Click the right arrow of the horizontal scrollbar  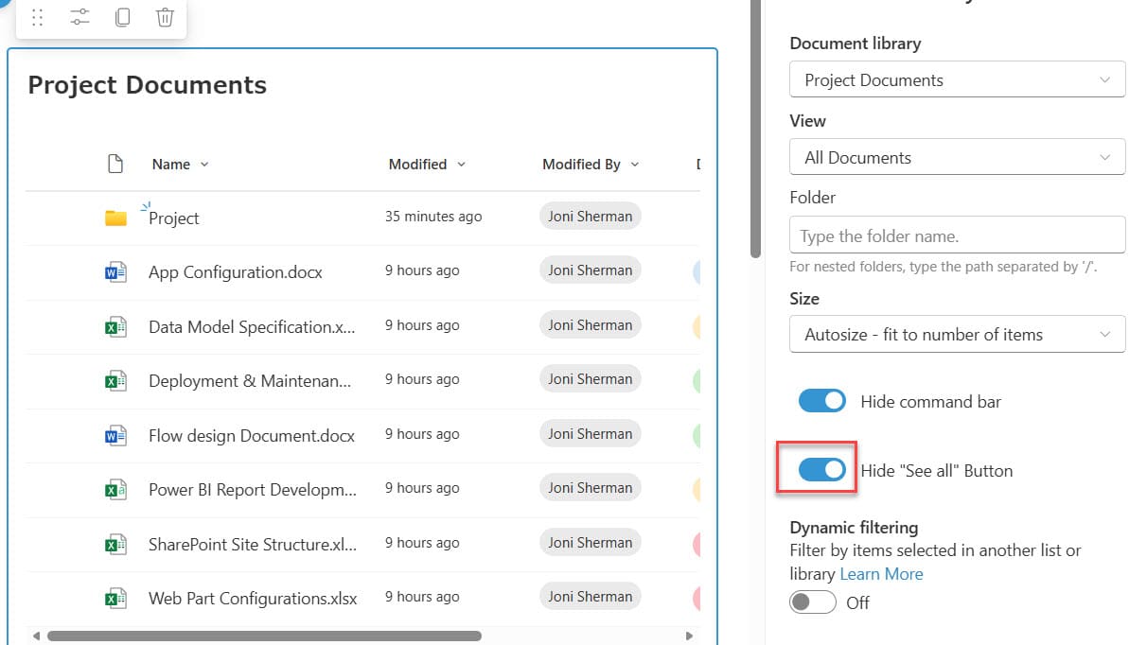pos(690,636)
